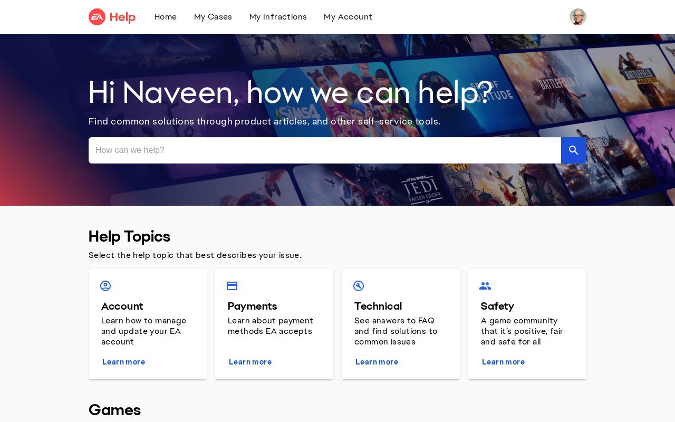
Task: Click 'See answers to FAQ' description text
Action: point(396,331)
